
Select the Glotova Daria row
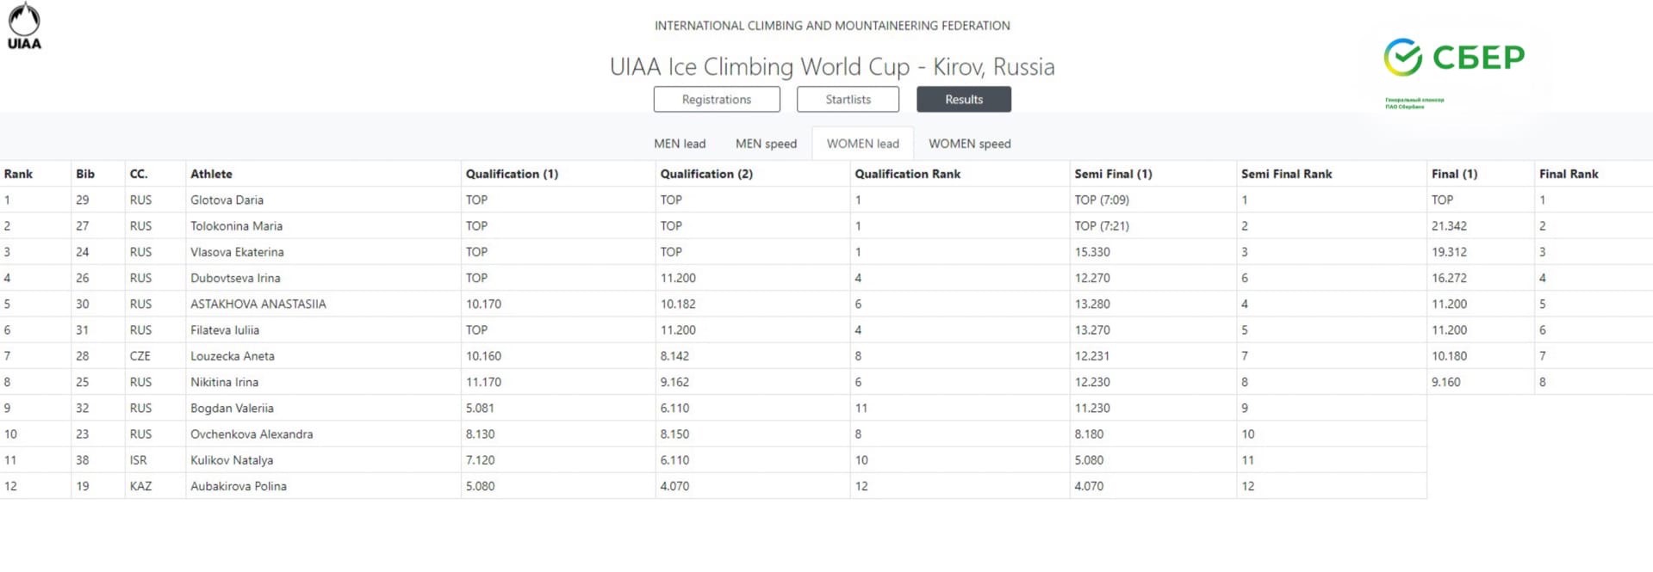coord(826,200)
